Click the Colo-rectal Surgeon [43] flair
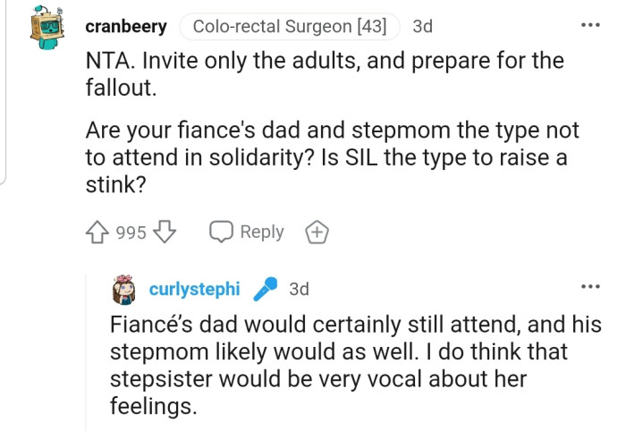Viewport: 626px width, 431px height. 290,27
